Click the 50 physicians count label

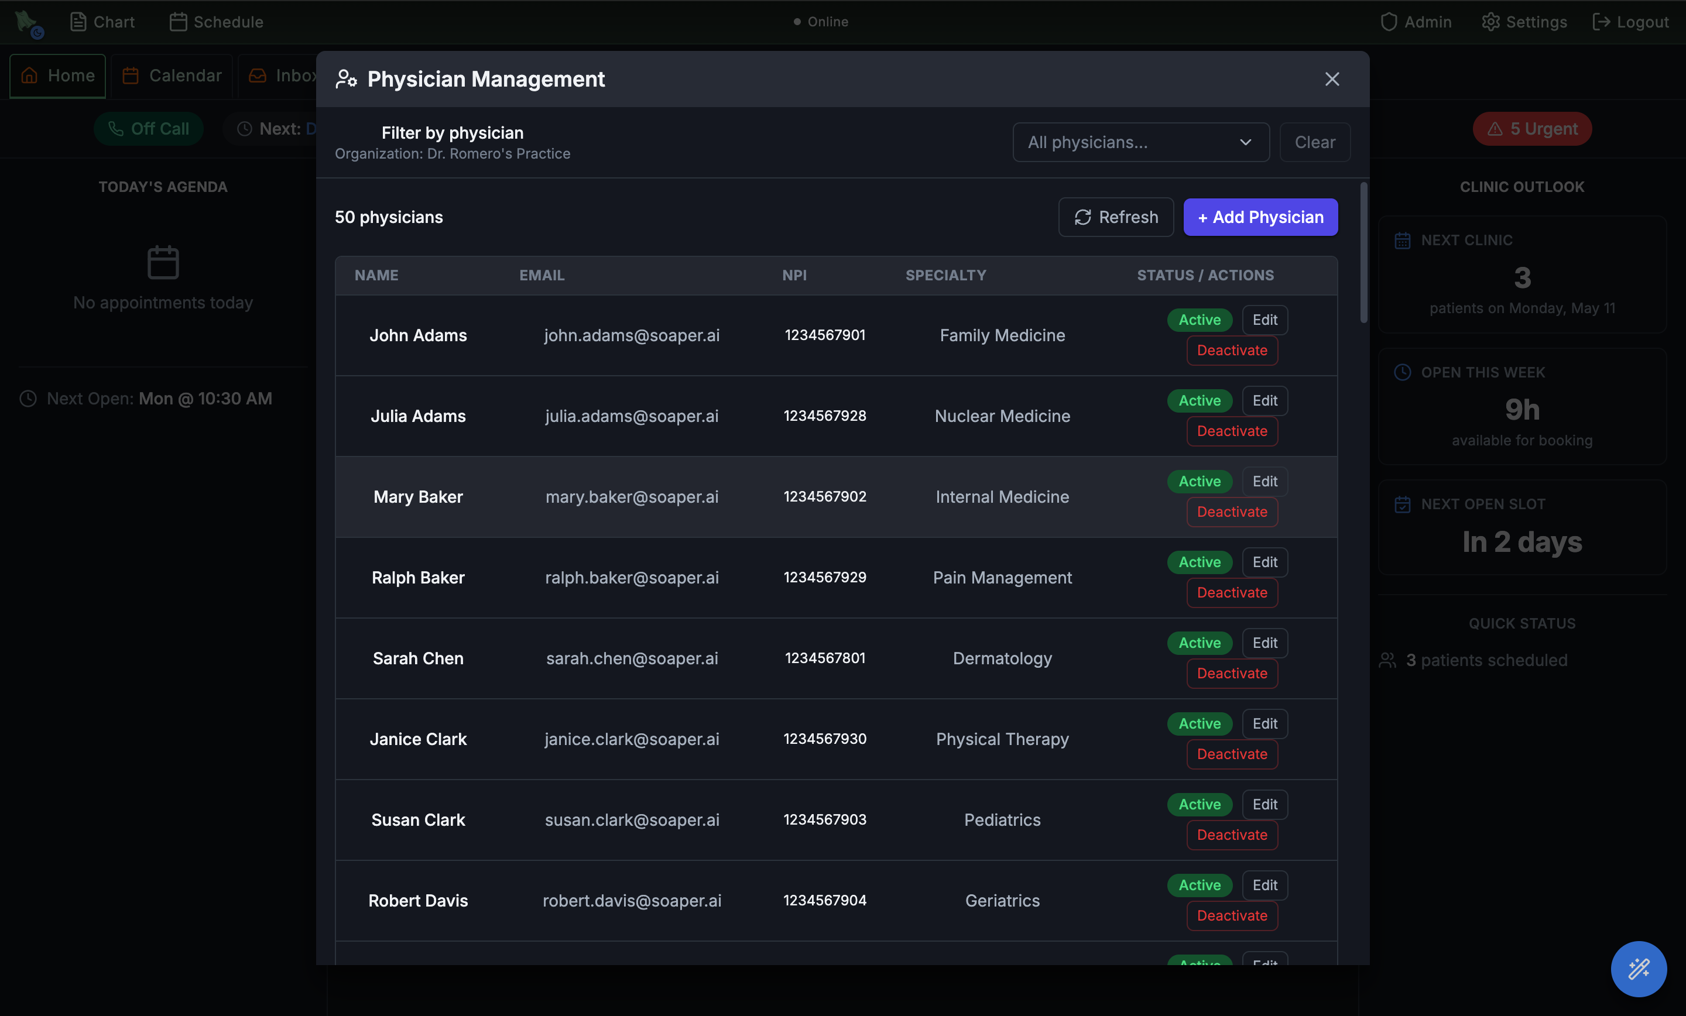tap(389, 217)
